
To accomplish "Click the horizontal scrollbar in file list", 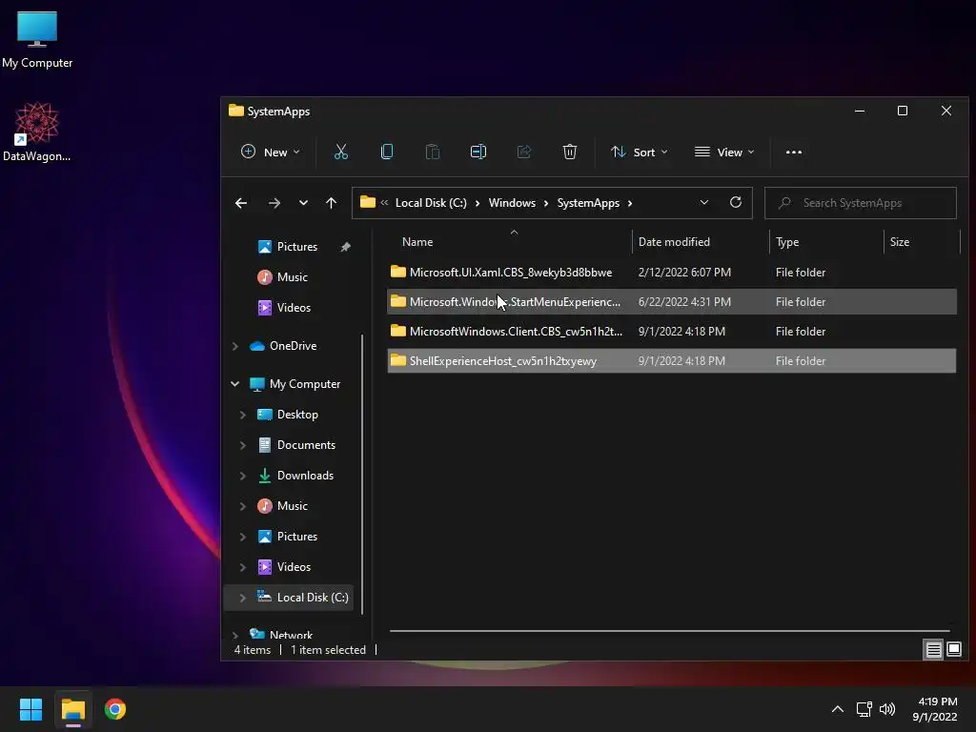I will click(669, 631).
